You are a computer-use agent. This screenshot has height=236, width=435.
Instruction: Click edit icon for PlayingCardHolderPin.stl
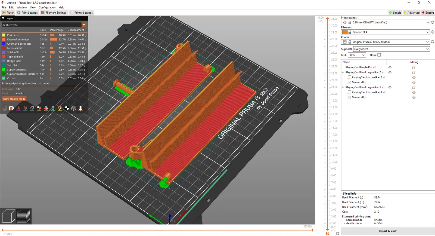pyautogui.click(x=414, y=68)
